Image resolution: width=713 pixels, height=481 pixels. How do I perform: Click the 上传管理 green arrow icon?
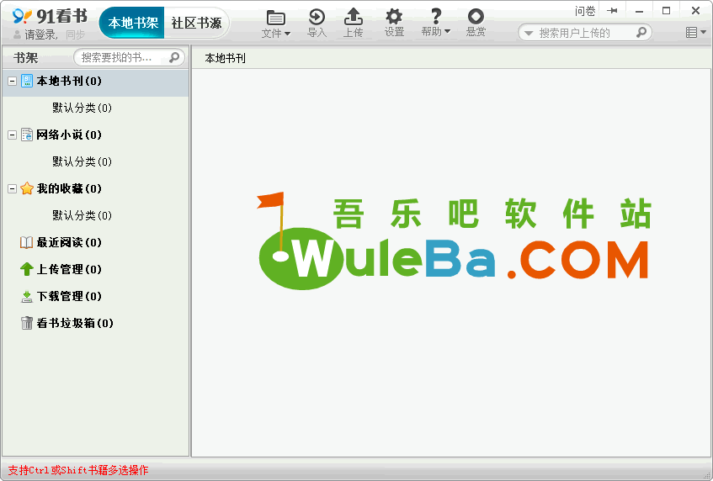tap(27, 269)
